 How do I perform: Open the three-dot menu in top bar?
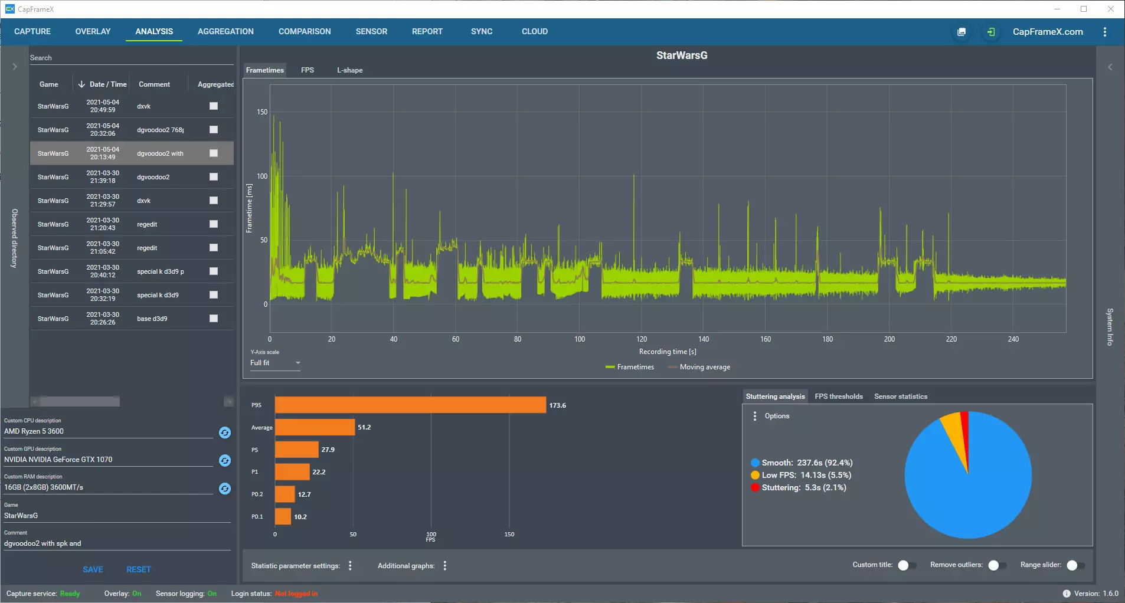[x=1105, y=32]
